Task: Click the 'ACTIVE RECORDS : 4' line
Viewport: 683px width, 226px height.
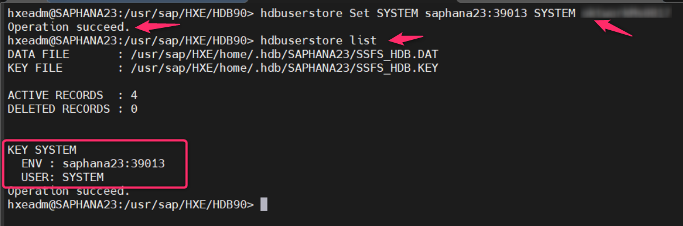Action: click(73, 95)
